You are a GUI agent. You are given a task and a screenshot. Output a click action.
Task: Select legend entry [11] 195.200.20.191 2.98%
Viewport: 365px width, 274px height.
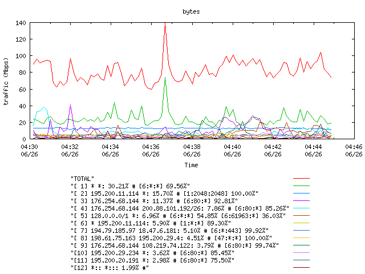[x=152, y=260]
